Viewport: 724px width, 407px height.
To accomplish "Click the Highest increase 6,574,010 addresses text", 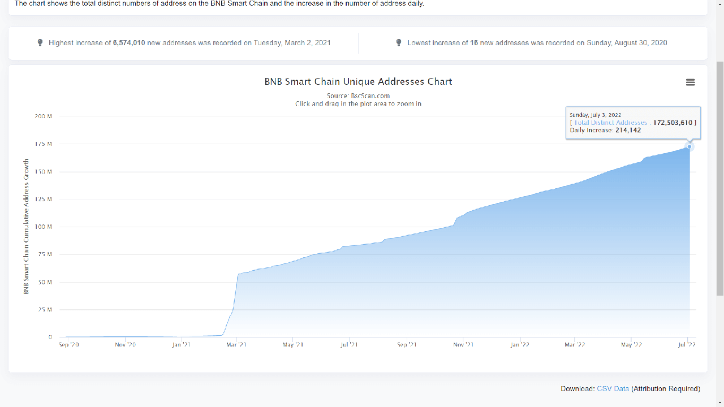I will [190, 43].
